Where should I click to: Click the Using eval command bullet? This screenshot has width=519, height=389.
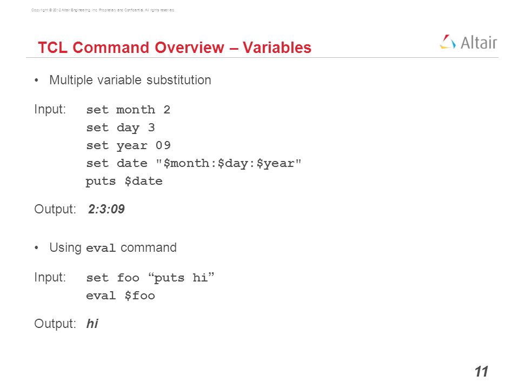tap(113, 248)
